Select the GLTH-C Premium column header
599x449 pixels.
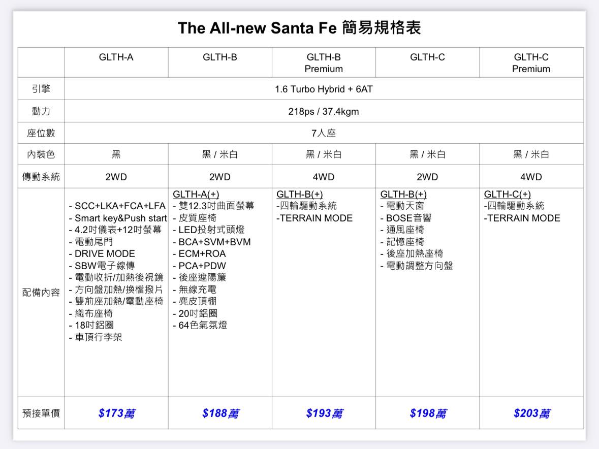pos(531,63)
